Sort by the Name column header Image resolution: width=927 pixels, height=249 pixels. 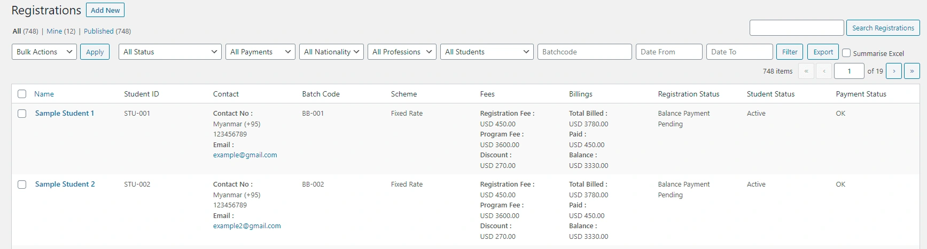coord(44,94)
